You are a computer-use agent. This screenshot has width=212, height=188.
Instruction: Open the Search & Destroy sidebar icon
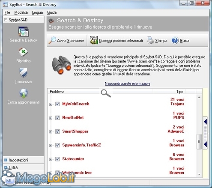24,31
